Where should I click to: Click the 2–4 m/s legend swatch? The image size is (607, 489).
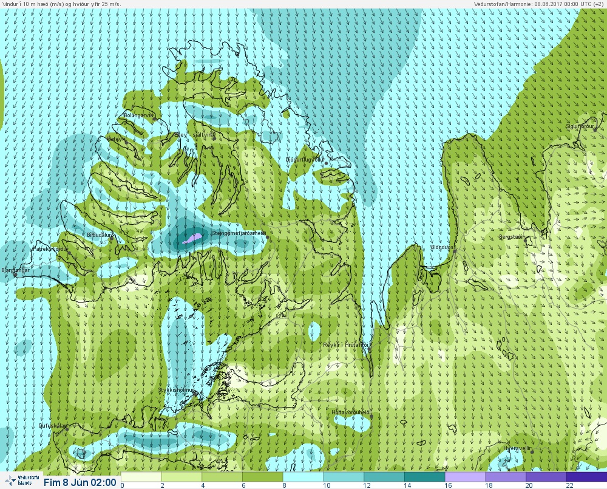[181, 477]
